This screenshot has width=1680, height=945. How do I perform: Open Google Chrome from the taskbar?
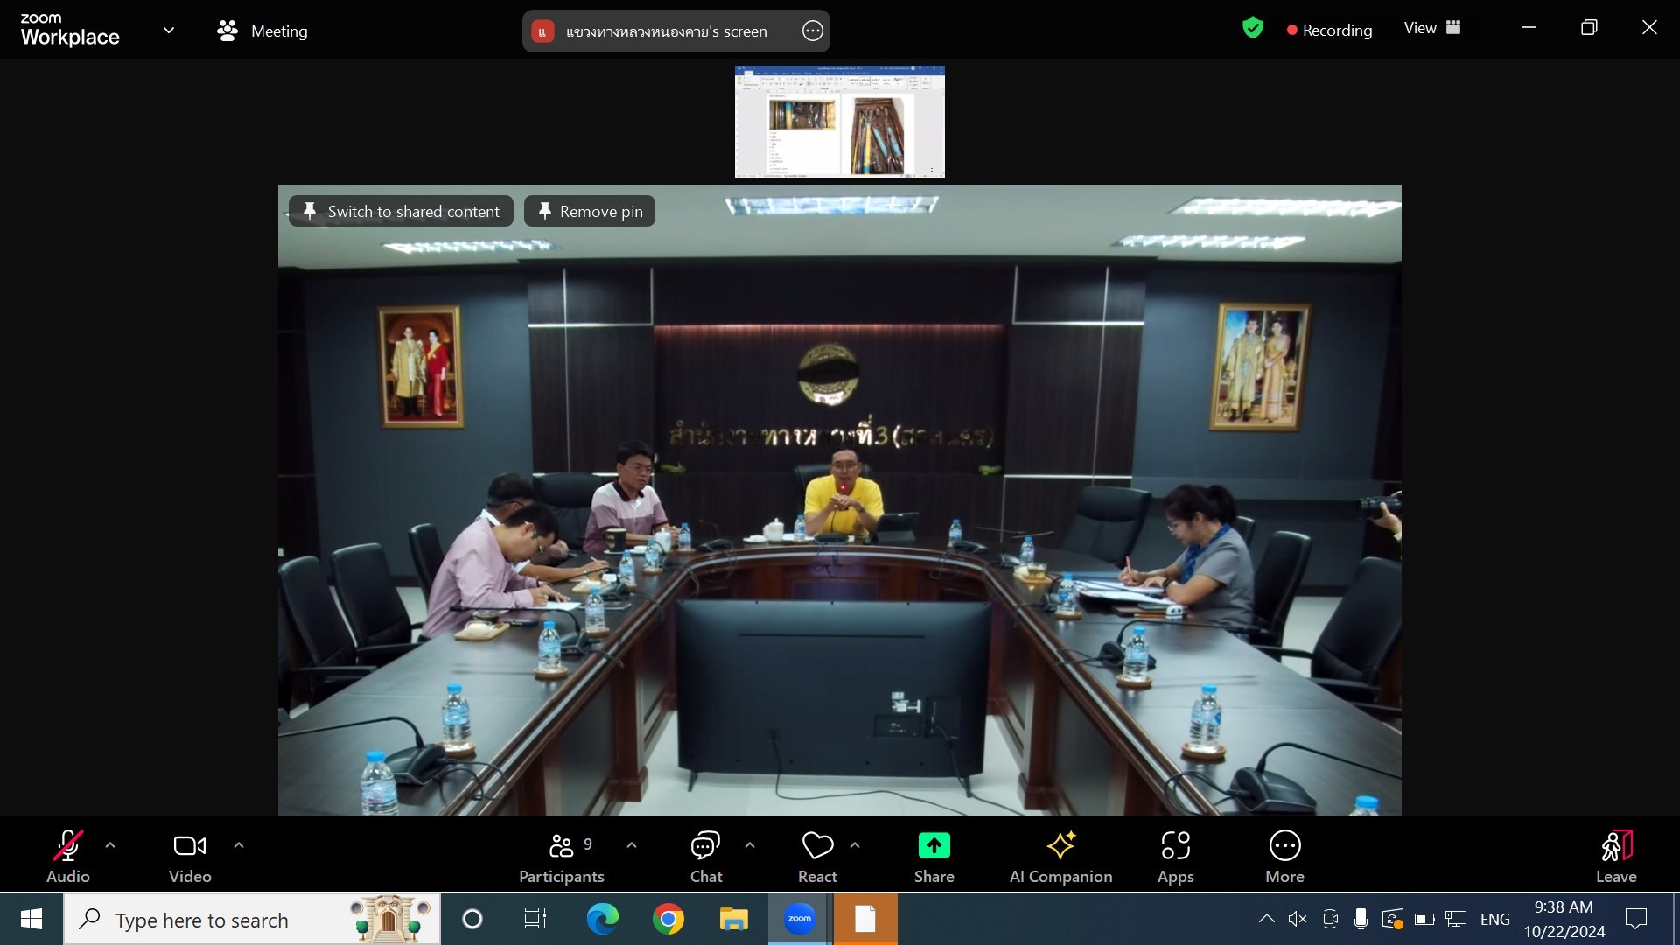(x=668, y=919)
